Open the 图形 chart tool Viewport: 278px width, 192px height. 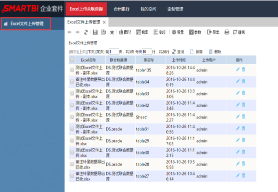125,32
